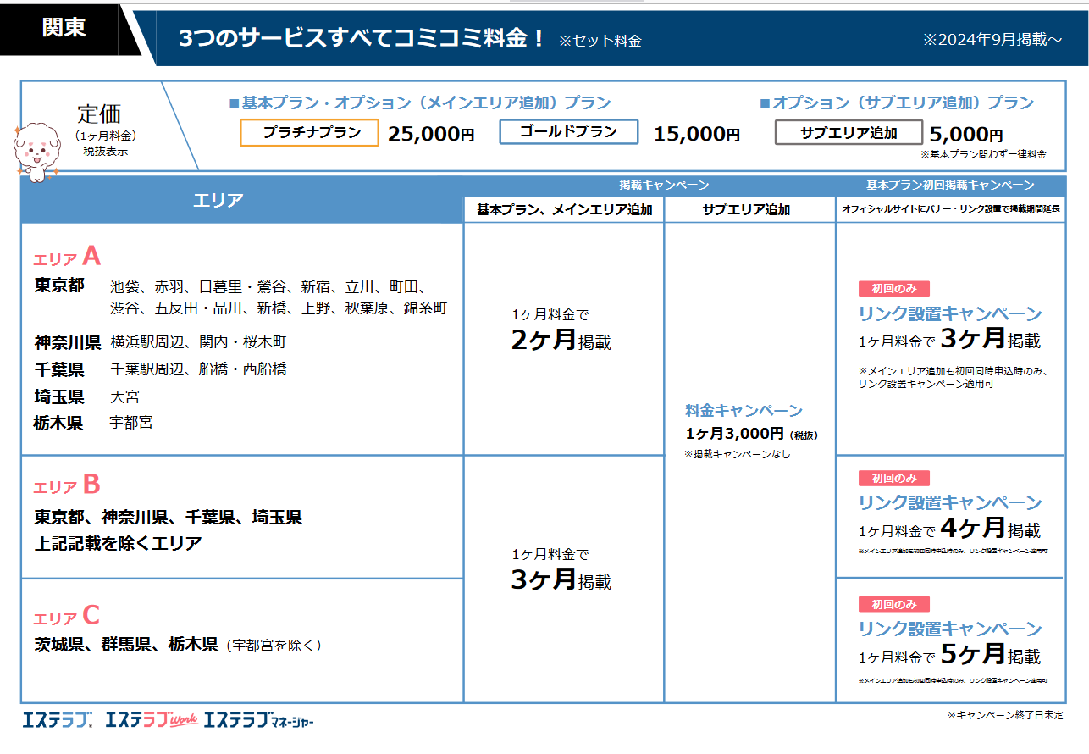1089x754 pixels.
Task: Click the ※キャンペーン終了日未定 note
Action: coord(1005,716)
